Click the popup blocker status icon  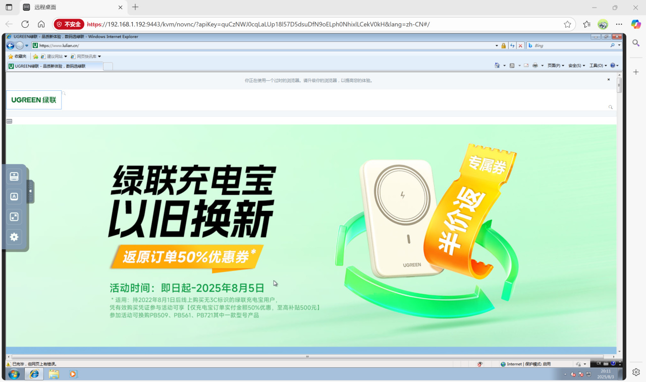tap(480, 364)
